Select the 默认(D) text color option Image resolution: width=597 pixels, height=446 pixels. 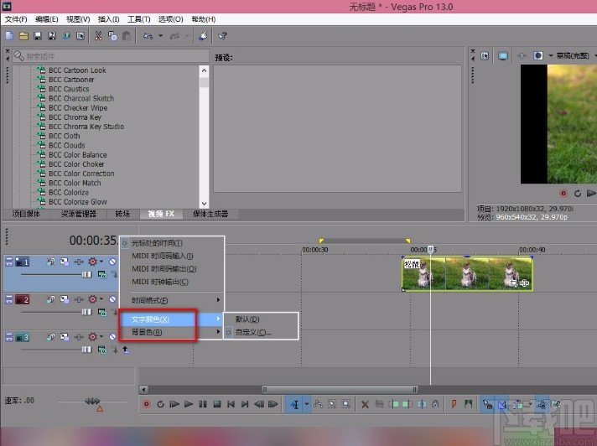[247, 319]
